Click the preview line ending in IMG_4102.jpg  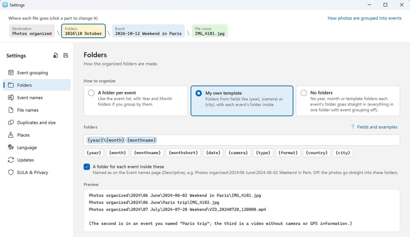pyautogui.click(x=154, y=202)
